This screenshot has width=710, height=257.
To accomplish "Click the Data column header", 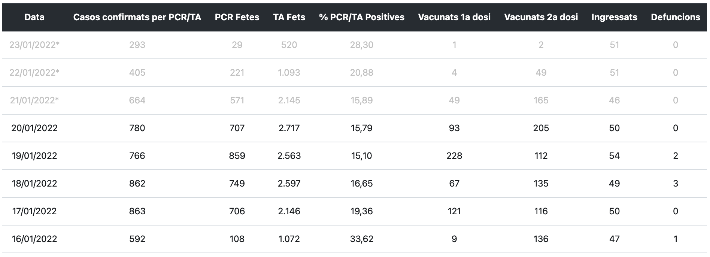I will (x=34, y=17).
